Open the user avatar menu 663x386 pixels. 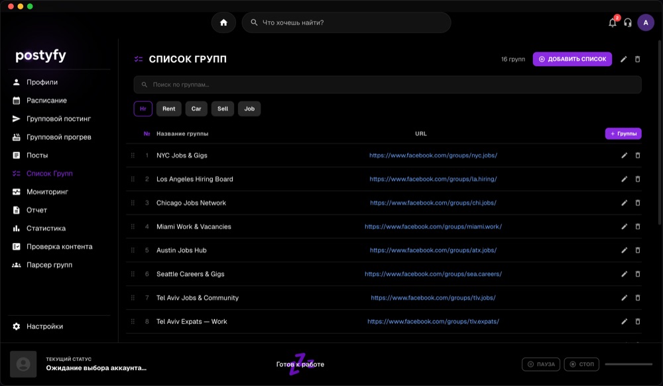click(x=646, y=23)
